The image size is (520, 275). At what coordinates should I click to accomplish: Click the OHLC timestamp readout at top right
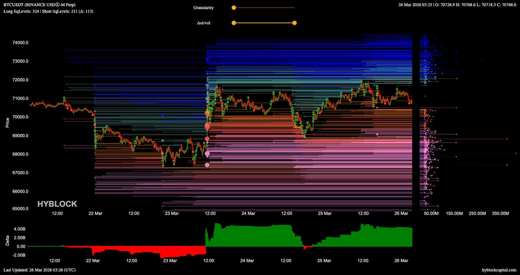click(458, 5)
